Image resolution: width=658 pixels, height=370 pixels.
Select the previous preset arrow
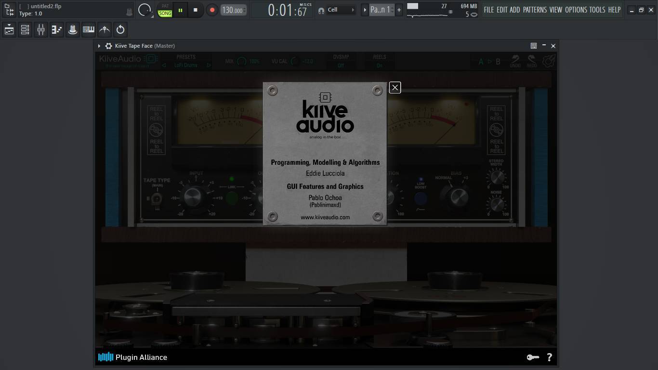coord(164,65)
